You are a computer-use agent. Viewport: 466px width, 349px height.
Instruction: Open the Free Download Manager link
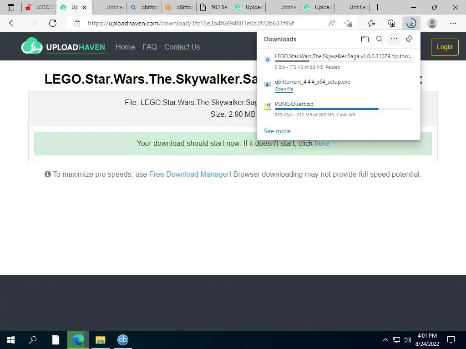point(189,174)
